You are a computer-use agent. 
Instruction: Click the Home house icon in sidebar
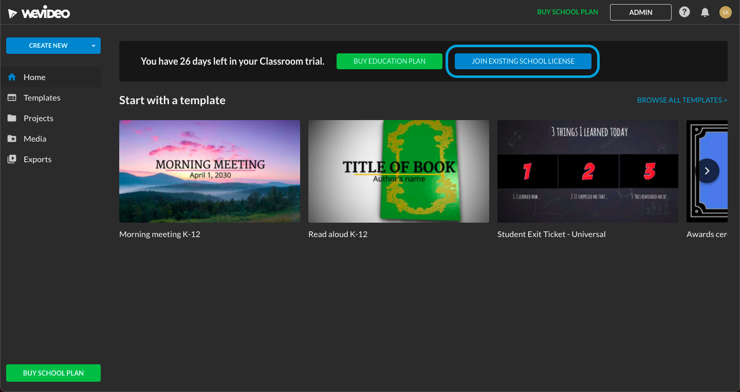[12, 77]
